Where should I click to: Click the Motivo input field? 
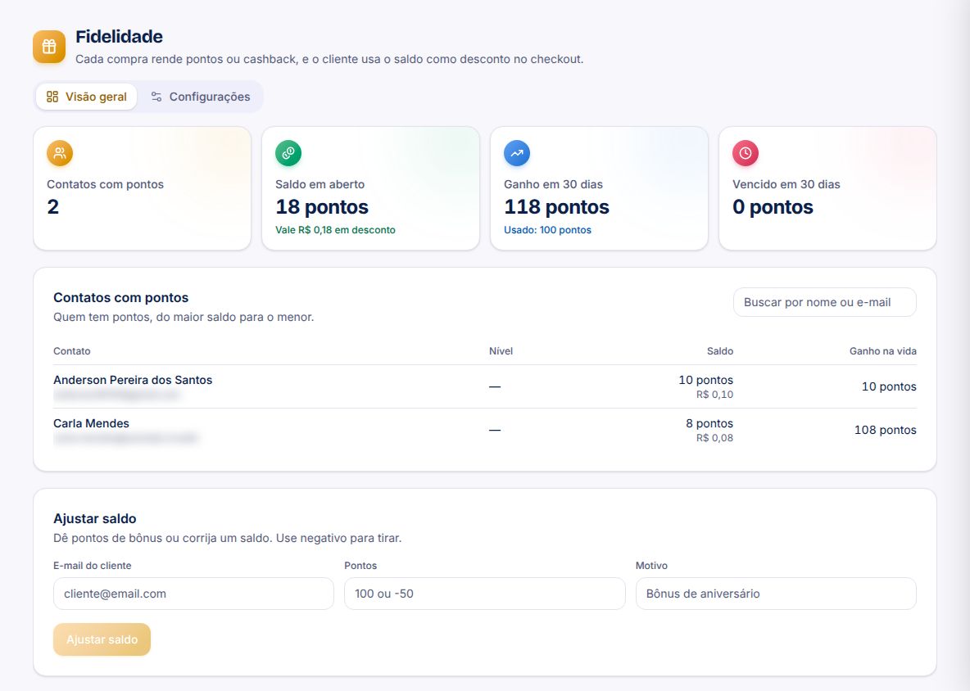click(776, 594)
